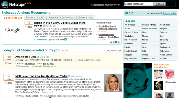This screenshot has width=179, height=98.
Task: Open the d3lboytrotter contributor avatar
Action: [x=170, y=85]
